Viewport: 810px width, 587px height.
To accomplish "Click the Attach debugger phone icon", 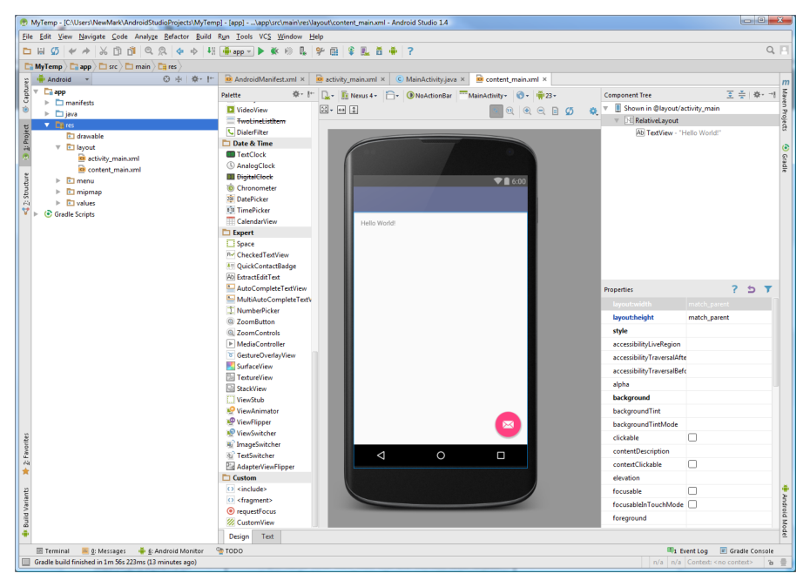I will tap(303, 51).
